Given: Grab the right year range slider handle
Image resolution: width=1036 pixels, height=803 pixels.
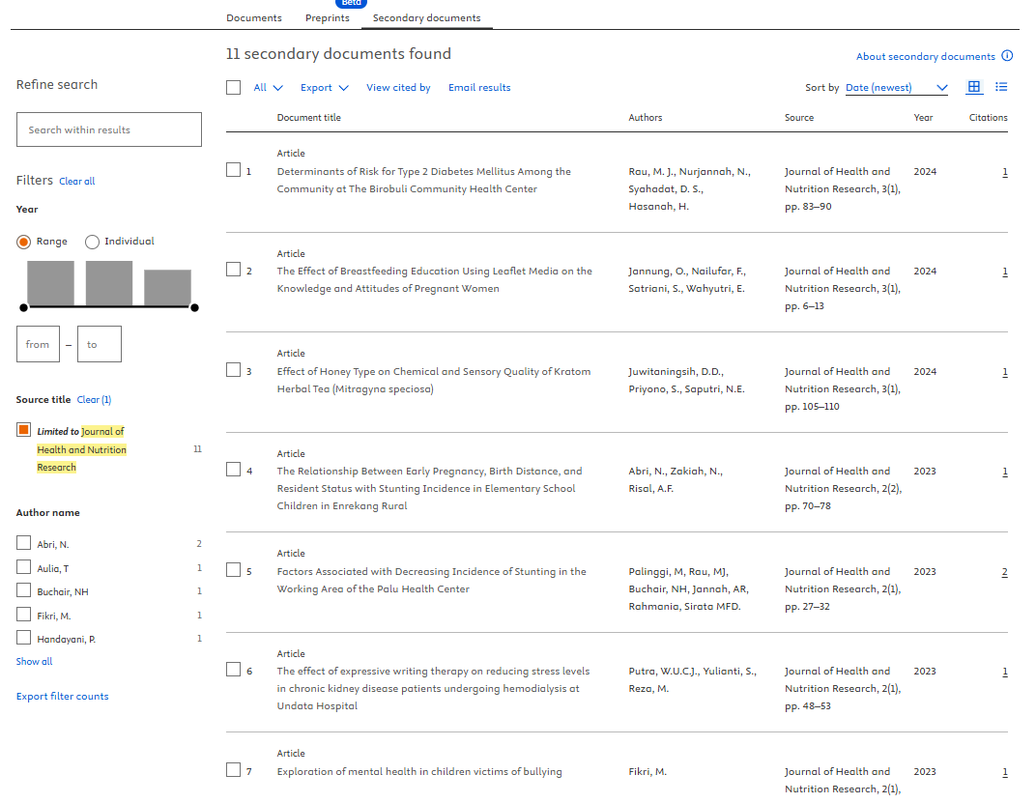Looking at the screenshot, I should click(194, 307).
